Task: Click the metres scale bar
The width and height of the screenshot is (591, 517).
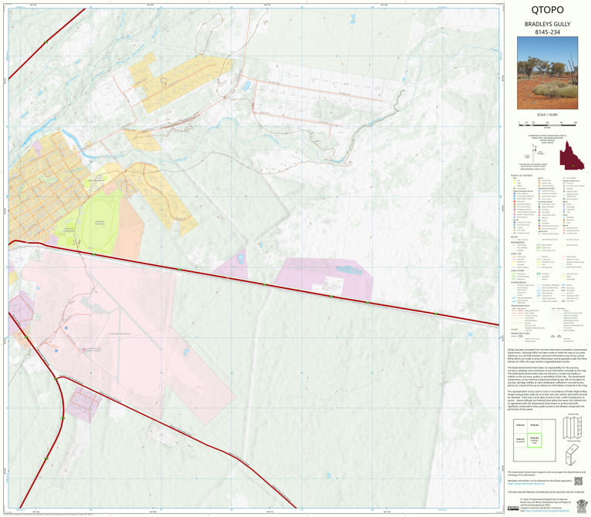Action: pyautogui.click(x=547, y=124)
